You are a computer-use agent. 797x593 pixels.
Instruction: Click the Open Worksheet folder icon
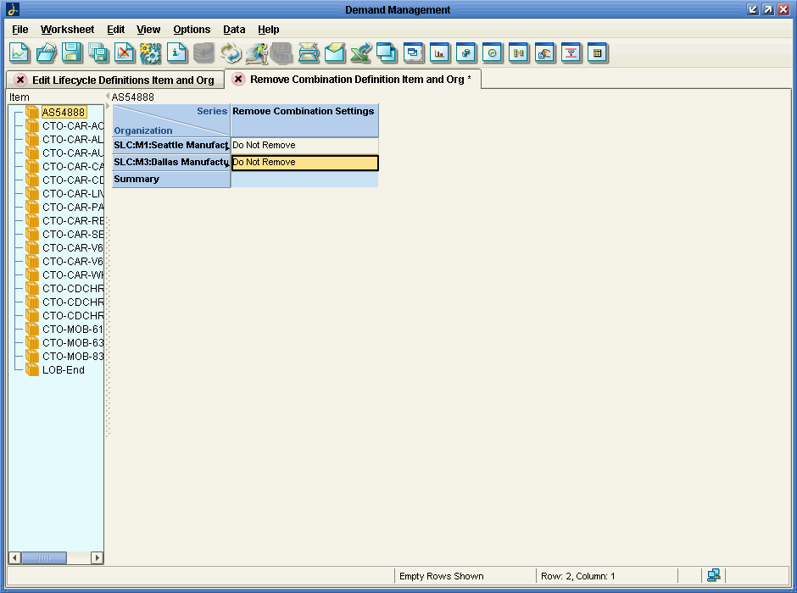46,53
